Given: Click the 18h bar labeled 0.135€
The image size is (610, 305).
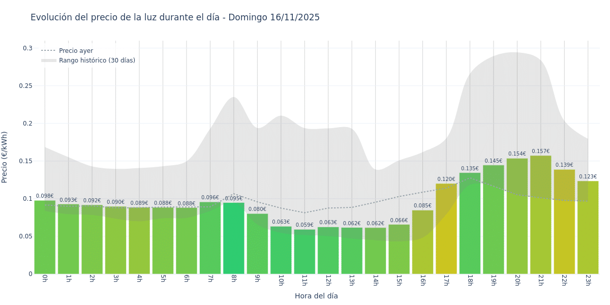Looking at the screenshot, I should point(470,223).
